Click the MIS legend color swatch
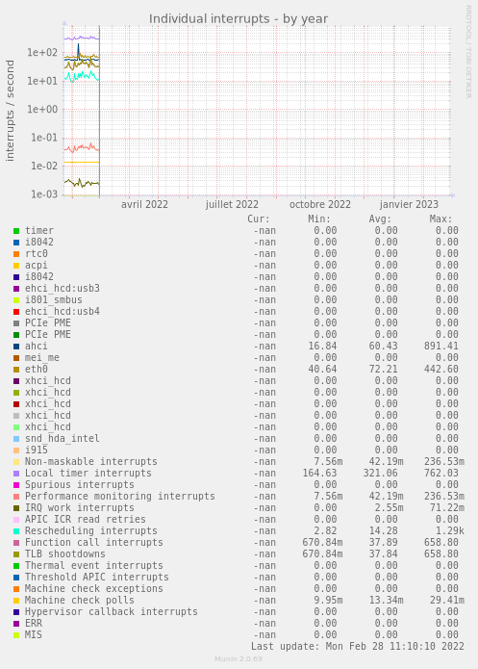 pyautogui.click(x=16, y=635)
